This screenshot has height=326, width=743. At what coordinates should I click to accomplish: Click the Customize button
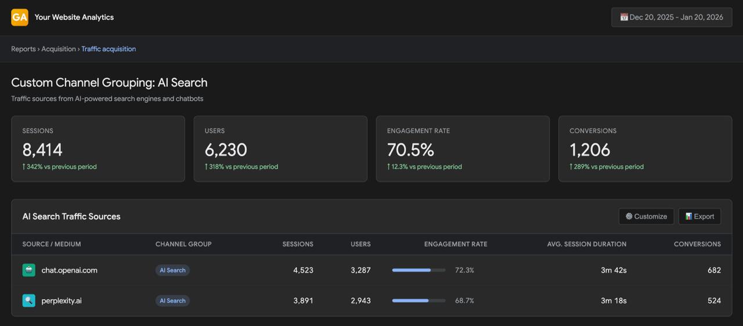coord(646,216)
